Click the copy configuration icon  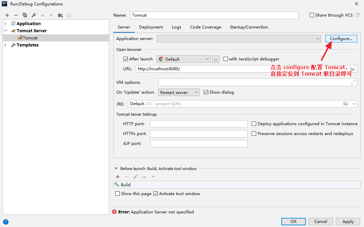(x=25, y=15)
